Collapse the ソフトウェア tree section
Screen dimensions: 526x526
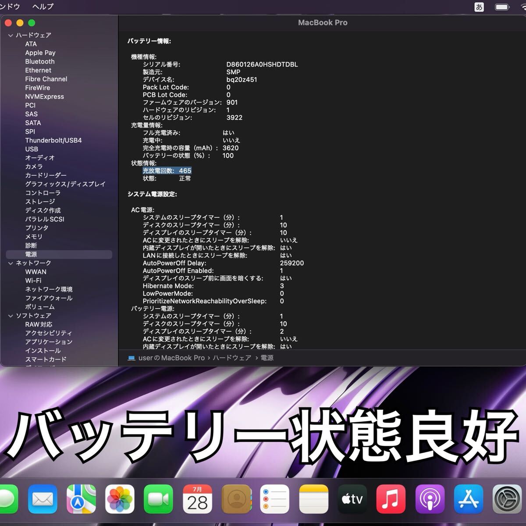click(x=11, y=316)
